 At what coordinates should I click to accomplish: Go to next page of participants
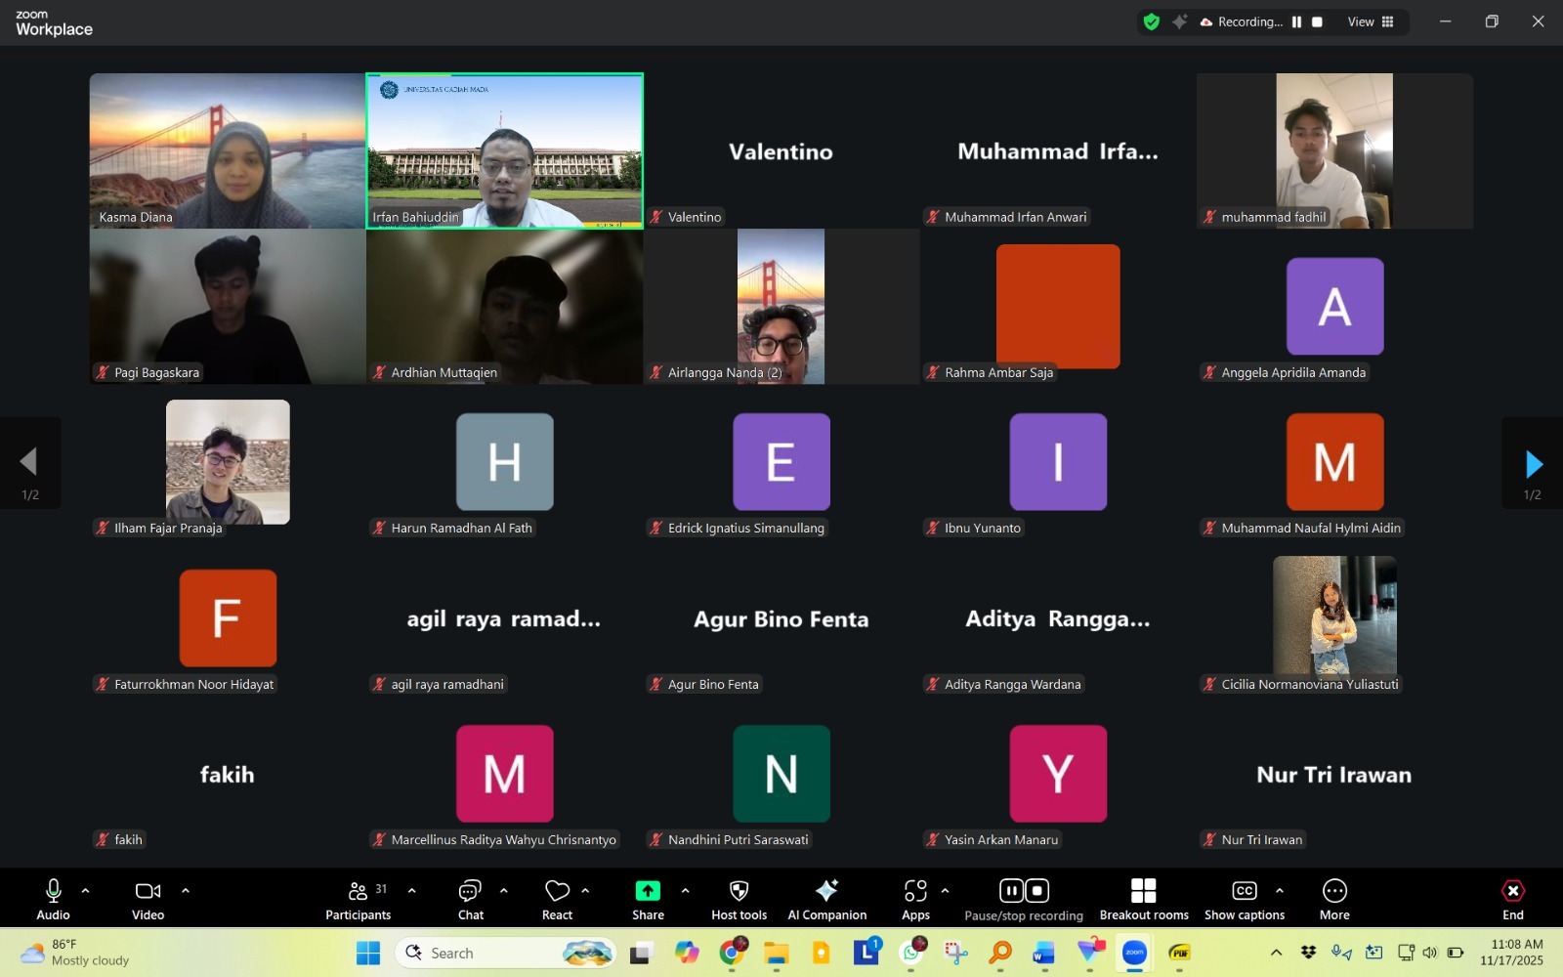click(1533, 464)
